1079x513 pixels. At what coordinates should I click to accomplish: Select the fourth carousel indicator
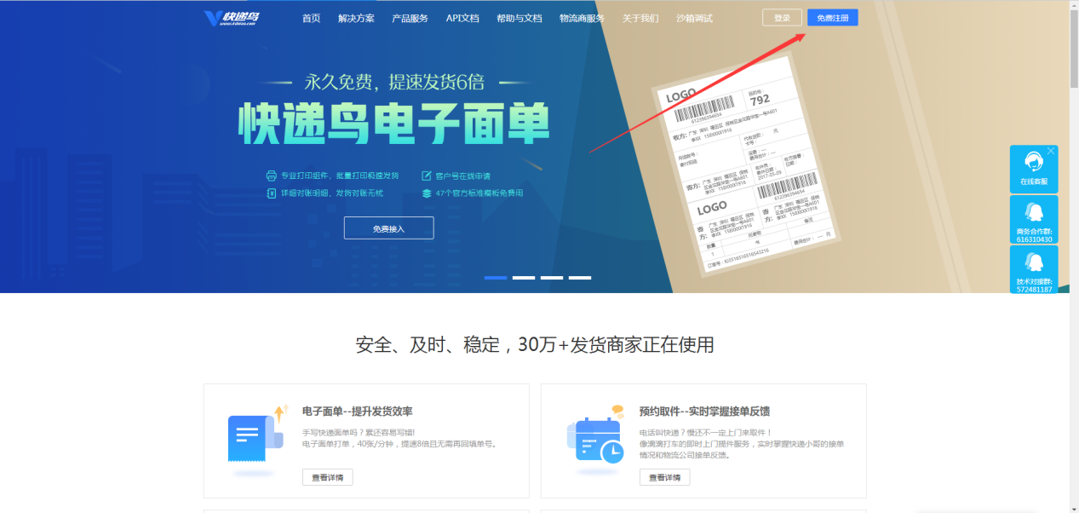[580, 278]
